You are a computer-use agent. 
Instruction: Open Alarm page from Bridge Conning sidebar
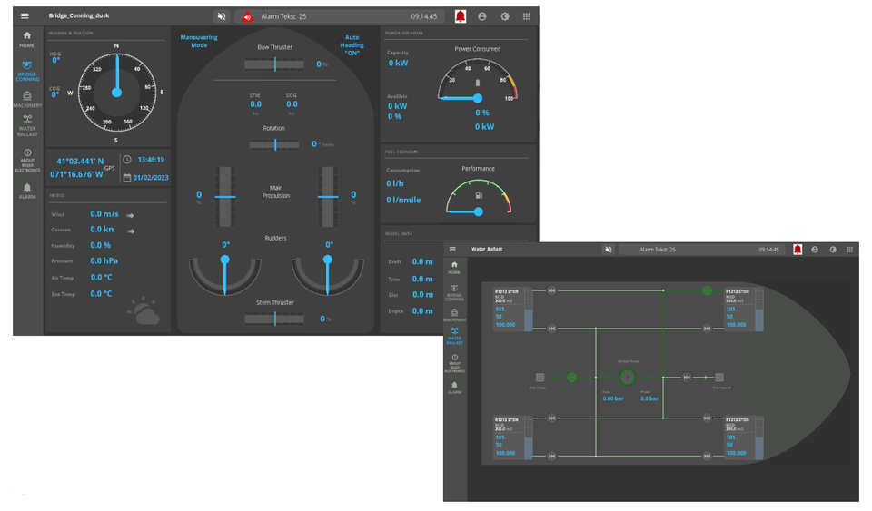point(27,191)
